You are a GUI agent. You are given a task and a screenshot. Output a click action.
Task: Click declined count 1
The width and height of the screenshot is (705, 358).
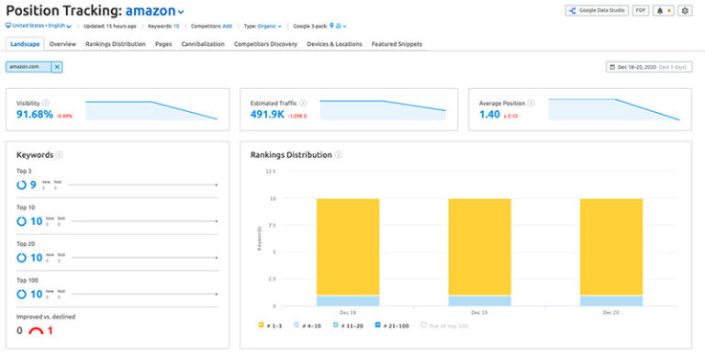point(50,331)
